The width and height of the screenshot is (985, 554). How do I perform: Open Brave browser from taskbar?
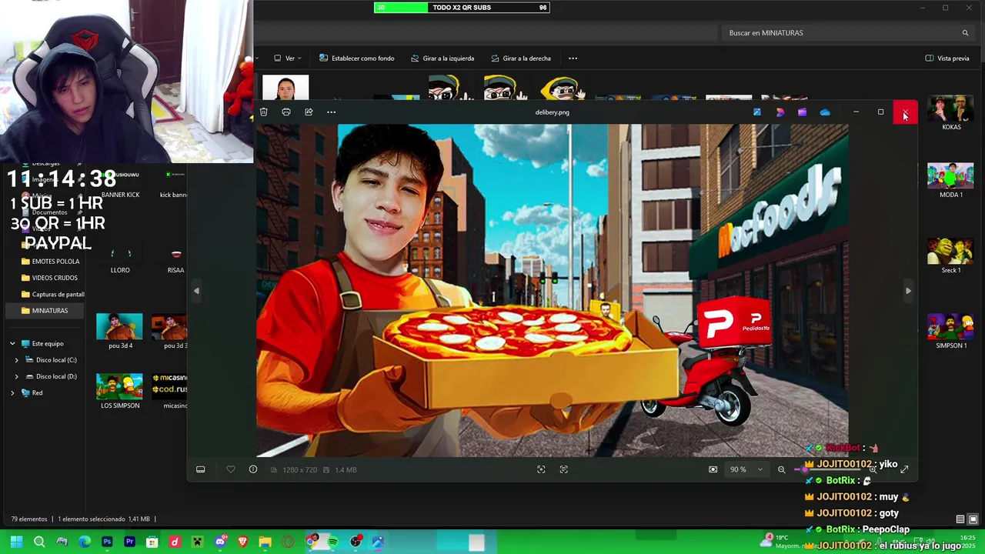pyautogui.click(x=242, y=542)
